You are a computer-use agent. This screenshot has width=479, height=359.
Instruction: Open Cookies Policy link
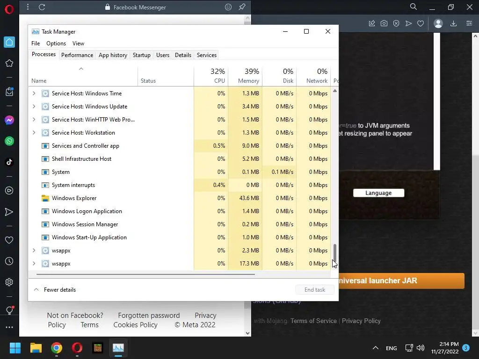click(135, 325)
